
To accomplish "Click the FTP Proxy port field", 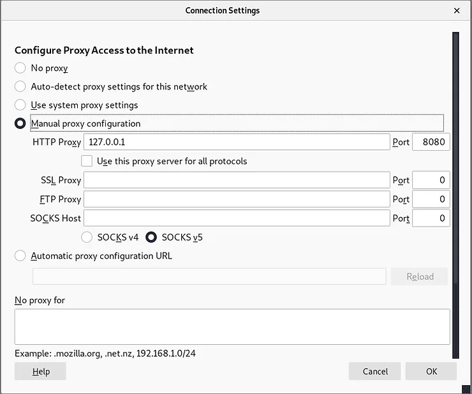I will point(431,199).
